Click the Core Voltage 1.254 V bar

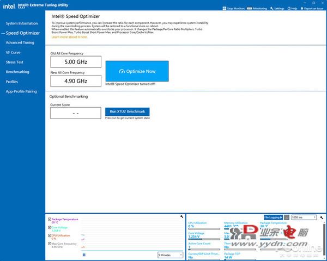point(204,239)
